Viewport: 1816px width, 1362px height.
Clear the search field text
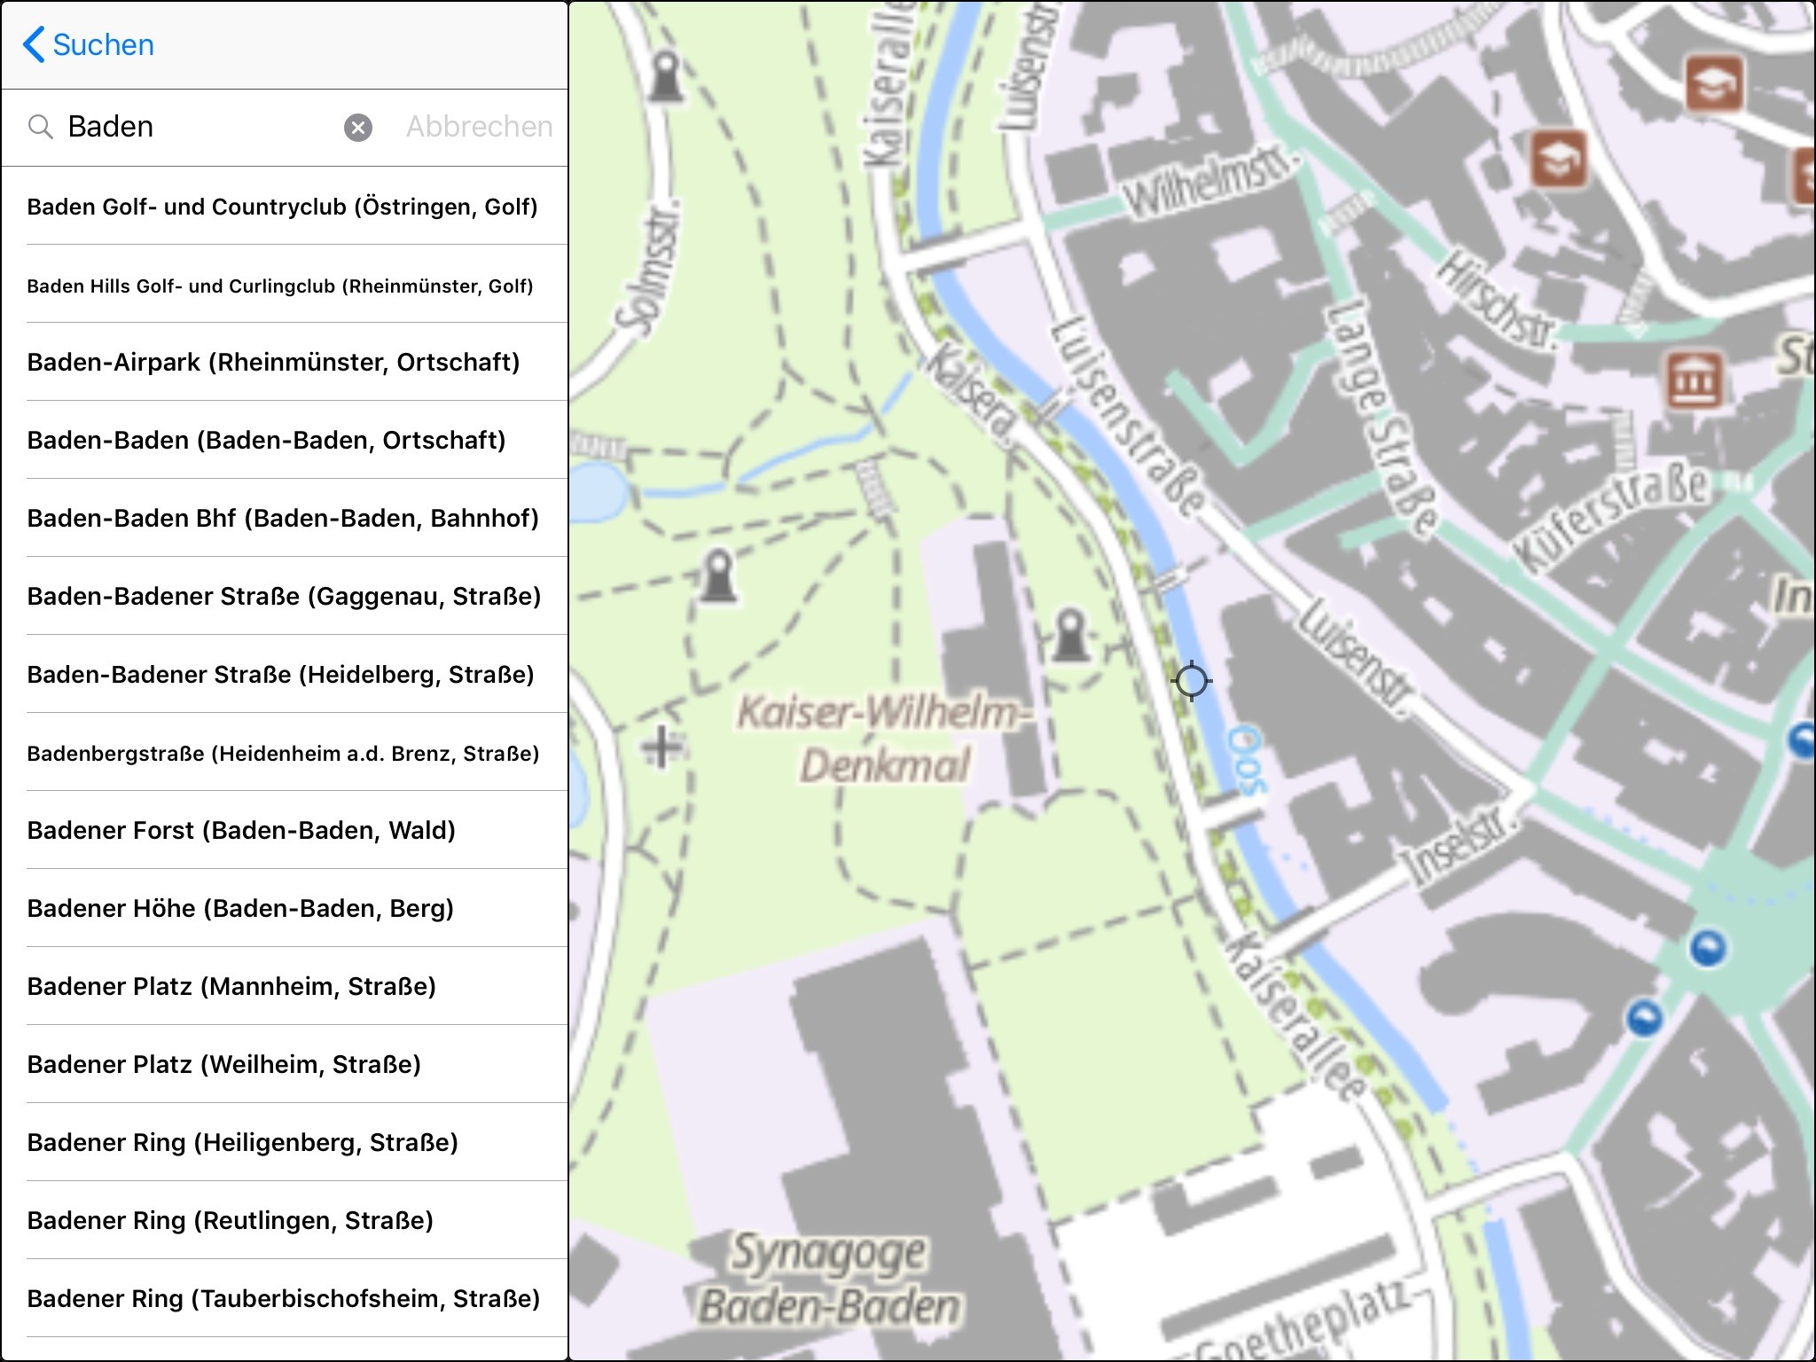(x=357, y=128)
